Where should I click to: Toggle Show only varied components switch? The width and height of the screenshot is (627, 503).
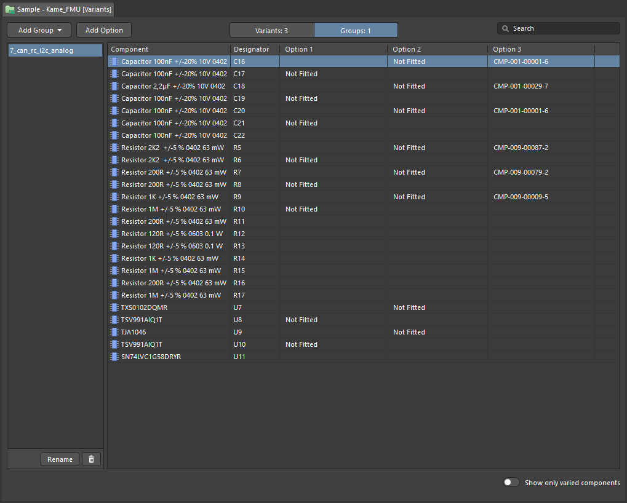click(511, 483)
